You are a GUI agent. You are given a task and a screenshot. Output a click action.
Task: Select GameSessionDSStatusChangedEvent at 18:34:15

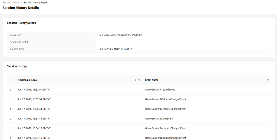(166, 138)
